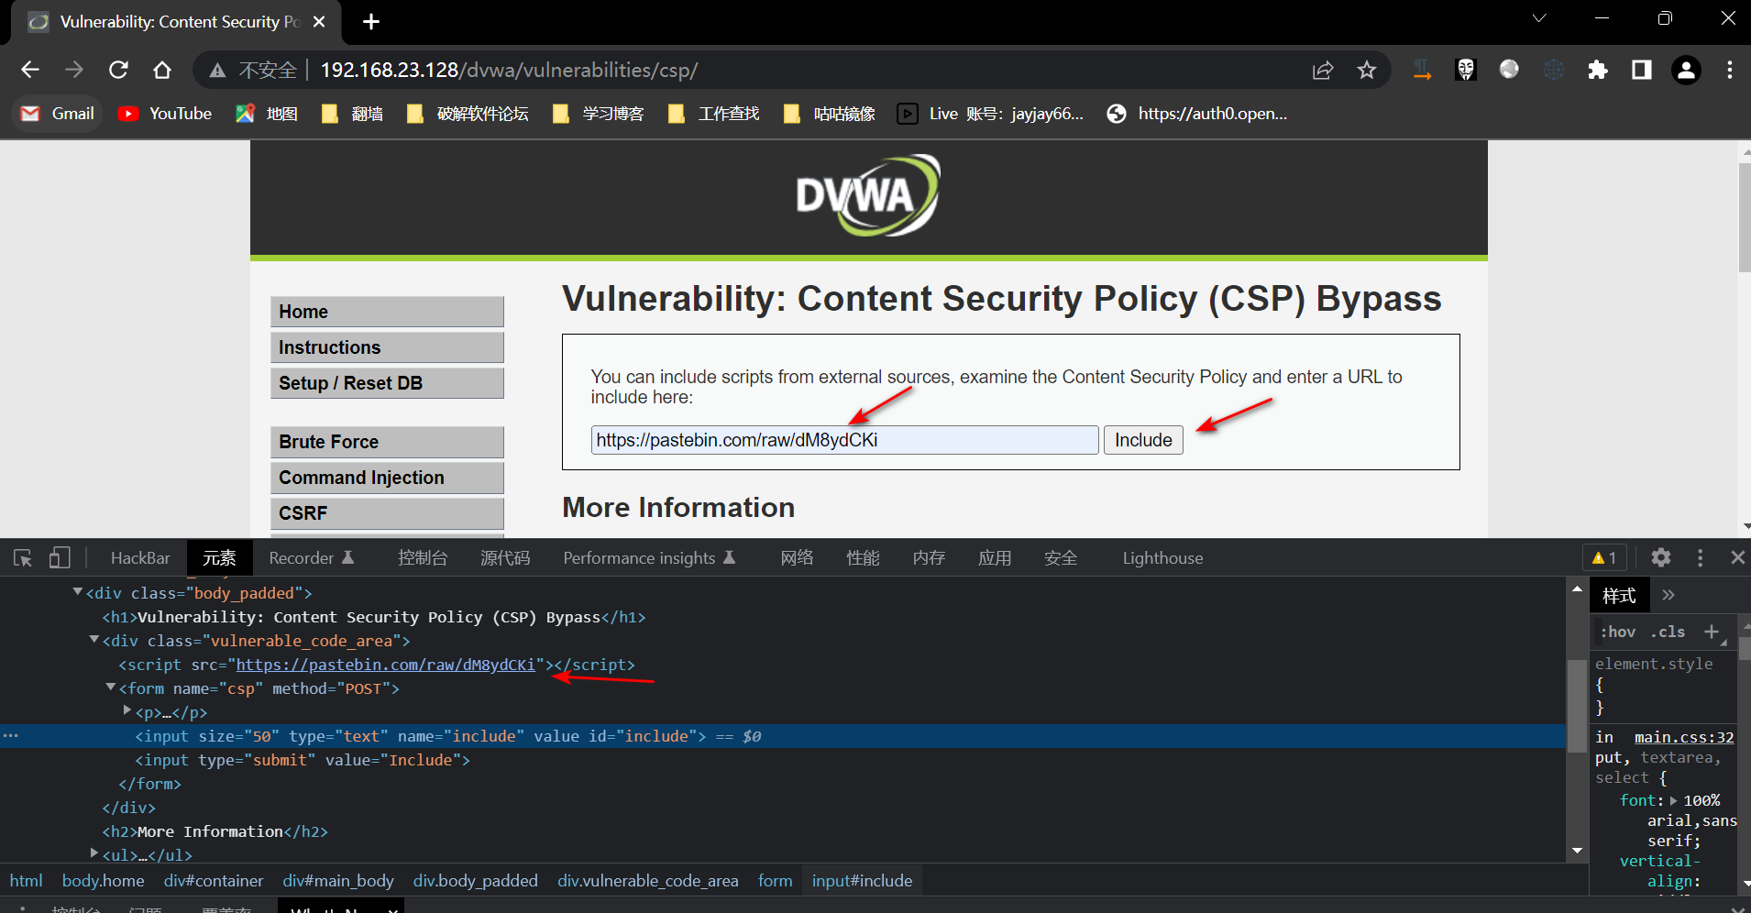The image size is (1751, 913).
Task: Show more style panel tabs chevron
Action: 1668,595
